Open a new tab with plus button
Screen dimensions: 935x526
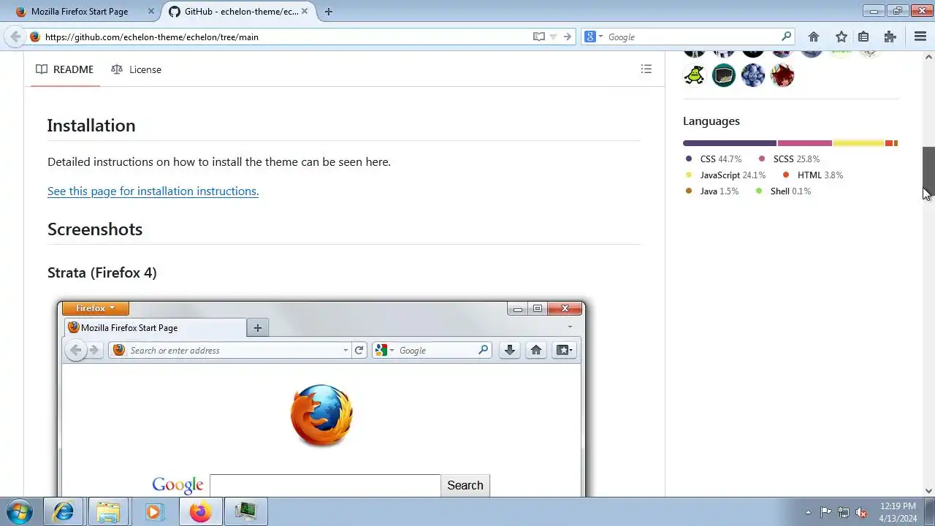point(328,12)
